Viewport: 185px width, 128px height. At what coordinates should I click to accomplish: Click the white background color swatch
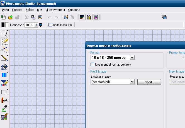(x=7, y=25)
